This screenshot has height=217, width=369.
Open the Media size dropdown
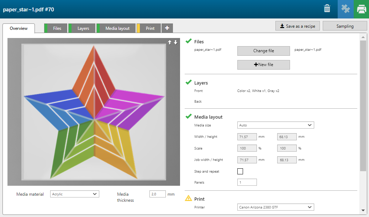click(x=275, y=125)
